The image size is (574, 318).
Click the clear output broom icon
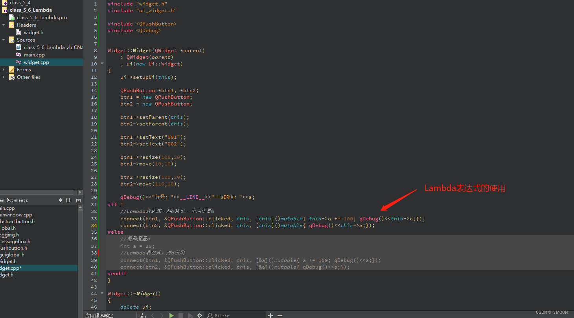coord(143,315)
